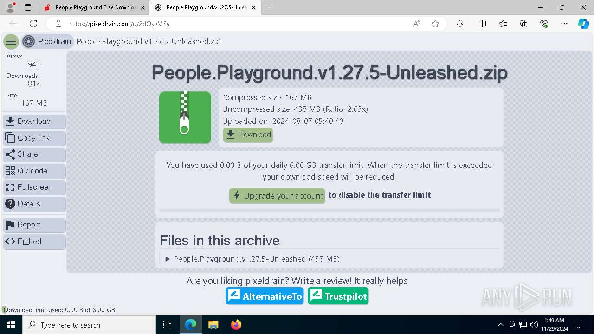Click the Read aloud icon
The width and height of the screenshot is (594, 334).
(417, 24)
